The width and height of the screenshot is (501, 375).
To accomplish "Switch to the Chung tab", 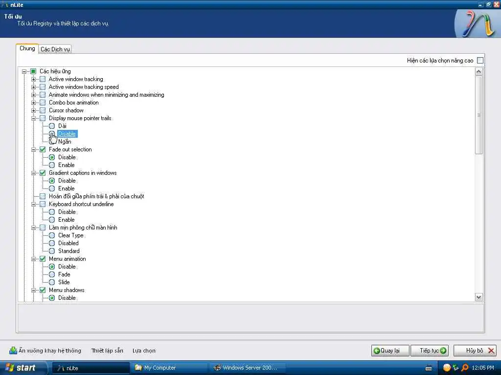I will tap(27, 48).
